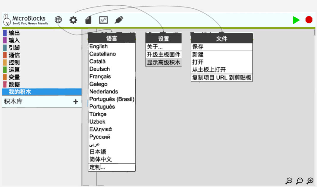Show the data graph icon
Image resolution: width=317 pixels, height=187 pixels.
click(x=104, y=20)
